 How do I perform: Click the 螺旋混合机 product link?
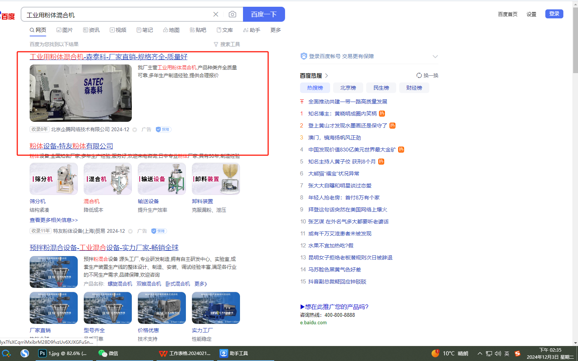point(120,284)
